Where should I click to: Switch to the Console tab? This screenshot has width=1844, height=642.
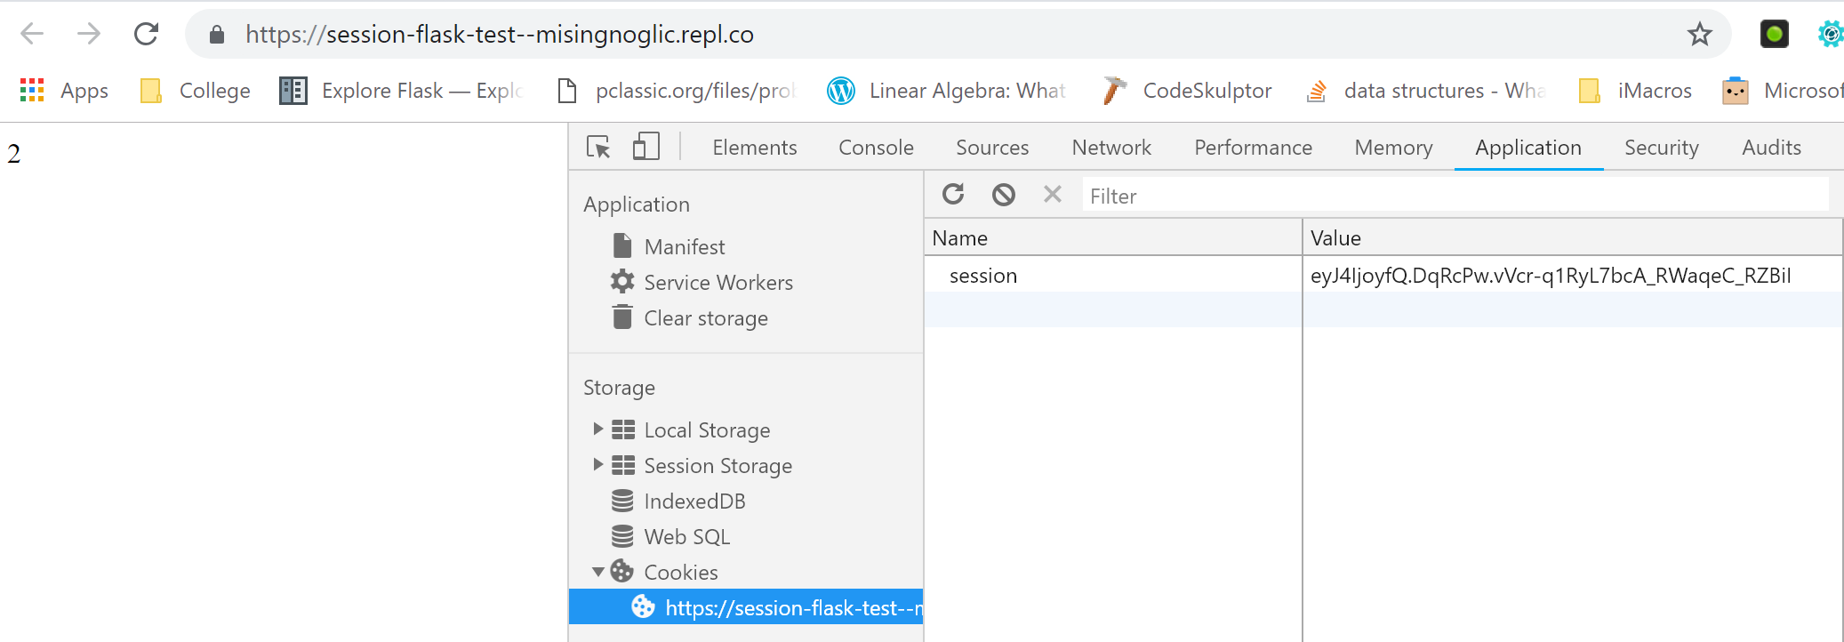pos(876,148)
